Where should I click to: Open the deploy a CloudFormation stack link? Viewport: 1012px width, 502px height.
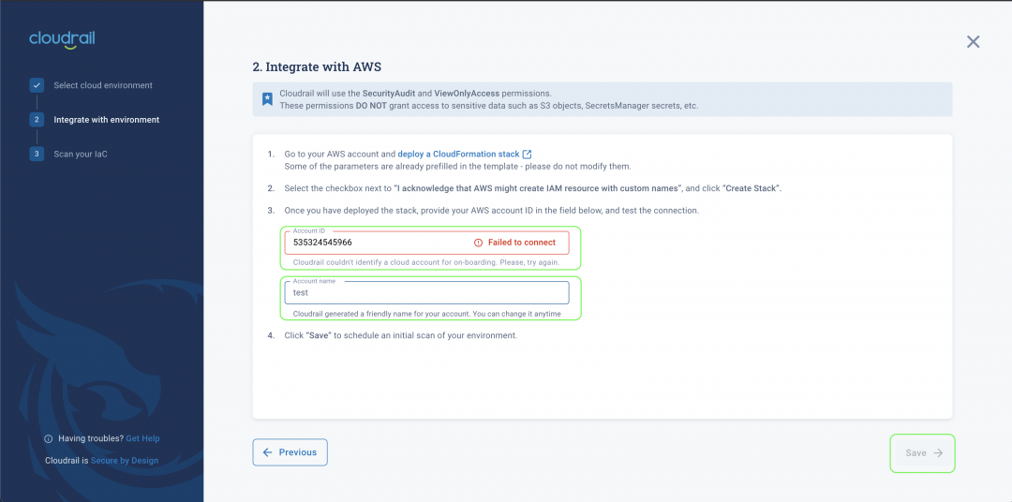click(x=458, y=155)
